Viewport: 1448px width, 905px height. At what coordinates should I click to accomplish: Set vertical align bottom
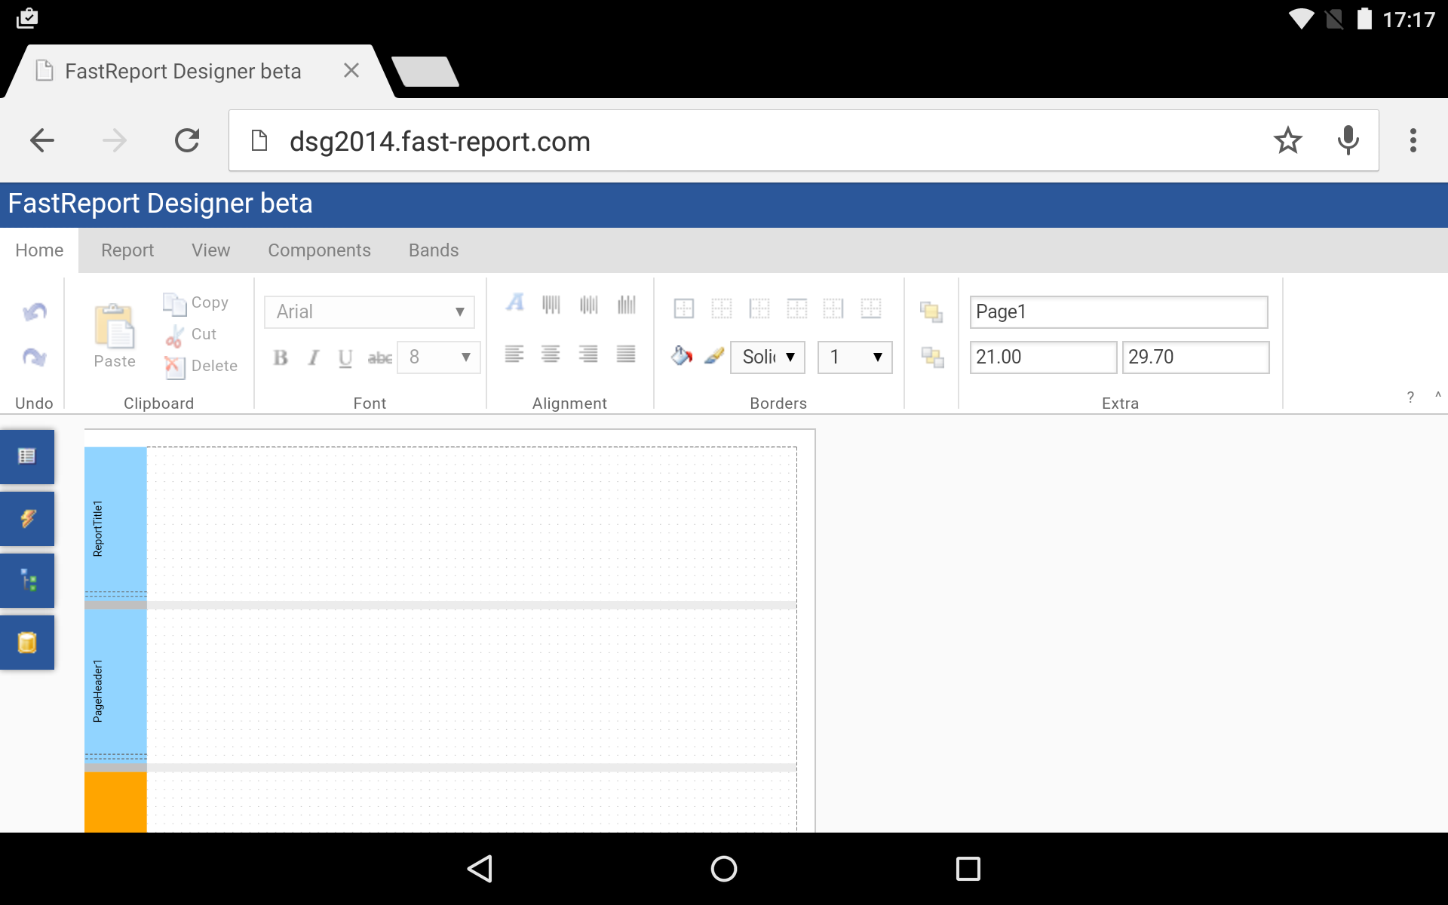(x=627, y=305)
